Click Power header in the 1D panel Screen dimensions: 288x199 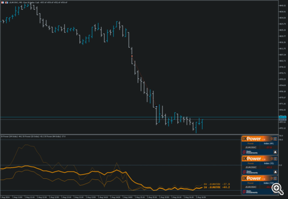(250, 163)
